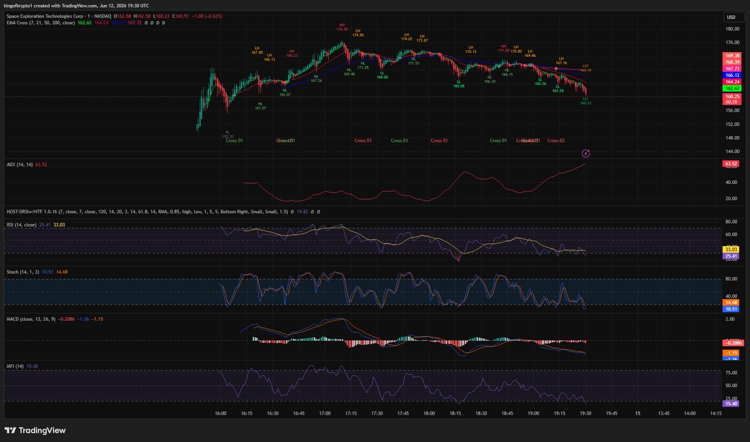The image size is (750, 442).
Task: Click the yellow 33.03 RSI axis tag
Action: (731, 249)
